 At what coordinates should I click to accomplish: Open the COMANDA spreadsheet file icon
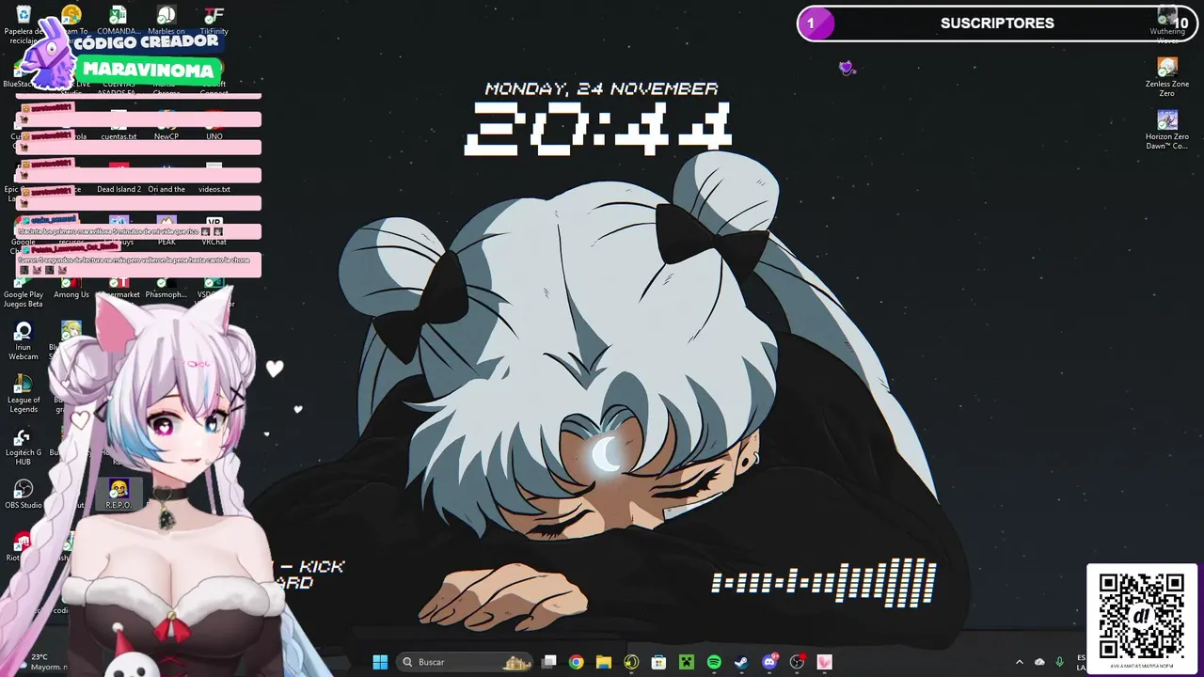pyautogui.click(x=119, y=21)
